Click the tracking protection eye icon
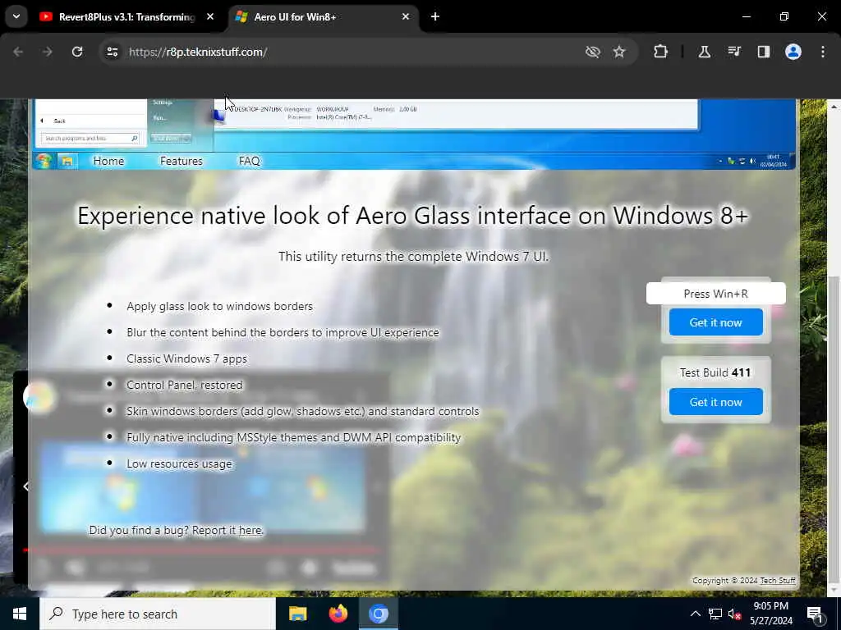This screenshot has width=841, height=630. pyautogui.click(x=593, y=52)
